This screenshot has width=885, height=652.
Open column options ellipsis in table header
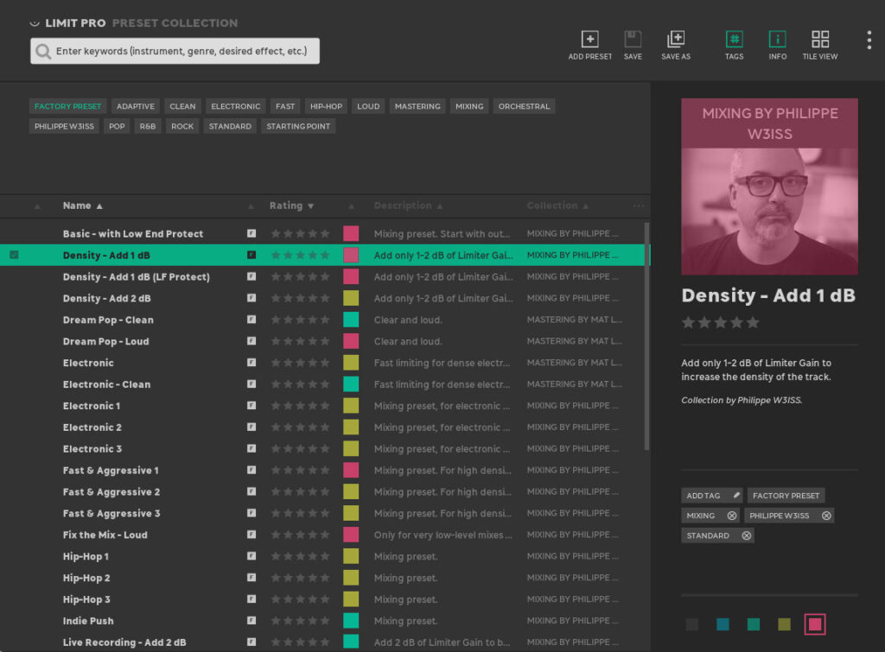[639, 206]
